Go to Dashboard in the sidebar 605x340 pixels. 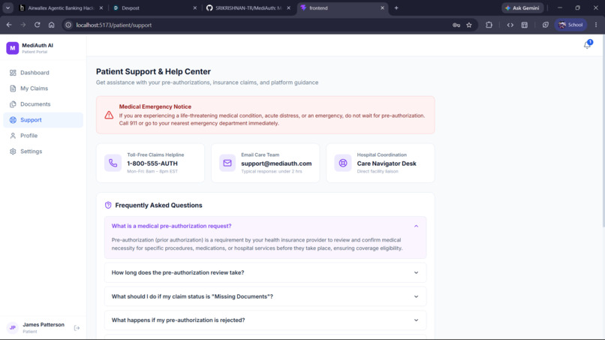click(44, 73)
